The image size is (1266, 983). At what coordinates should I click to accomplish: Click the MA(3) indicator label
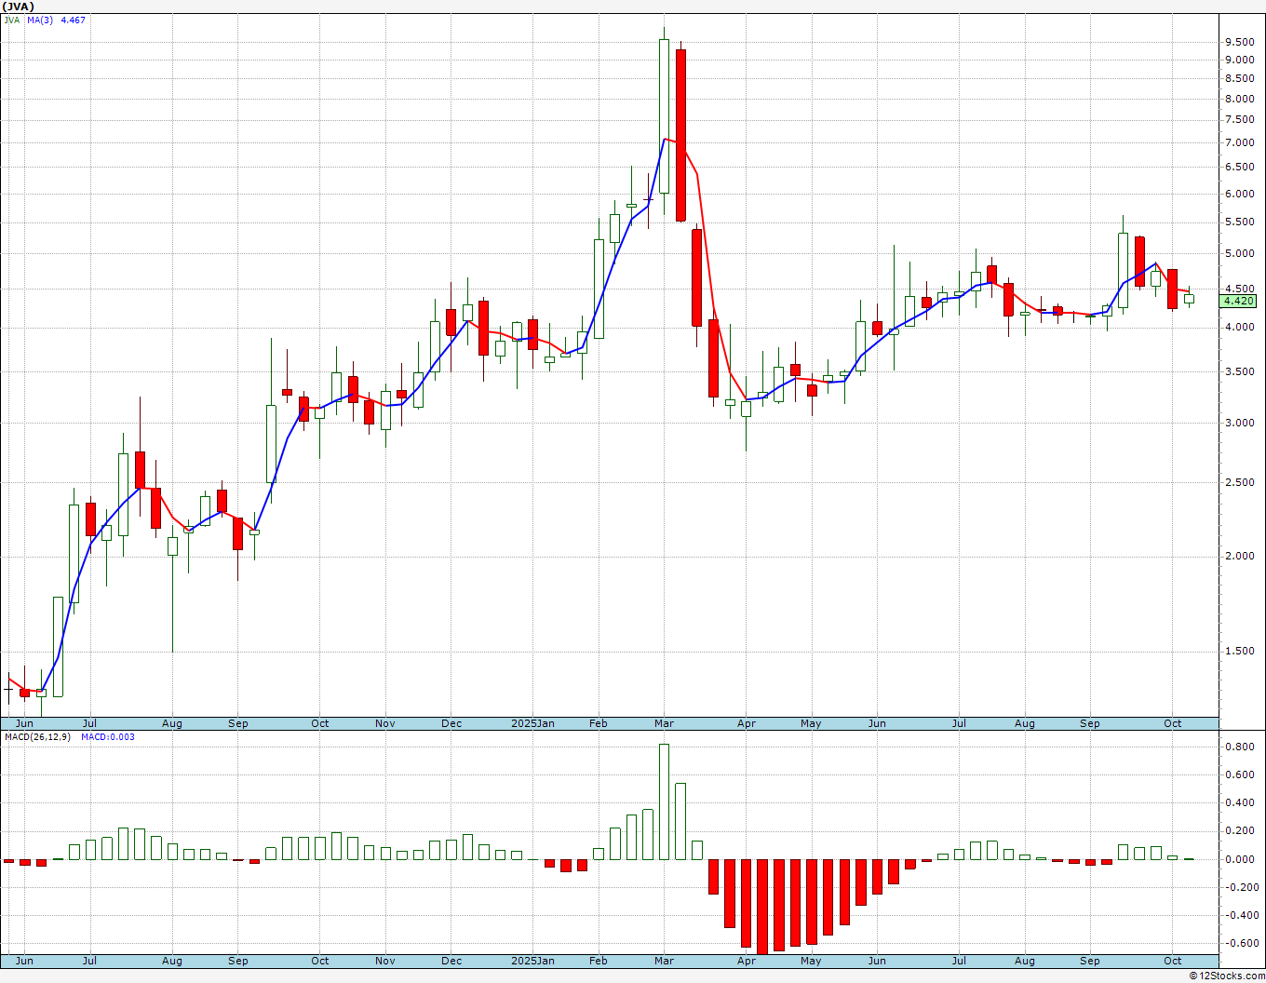(x=40, y=20)
